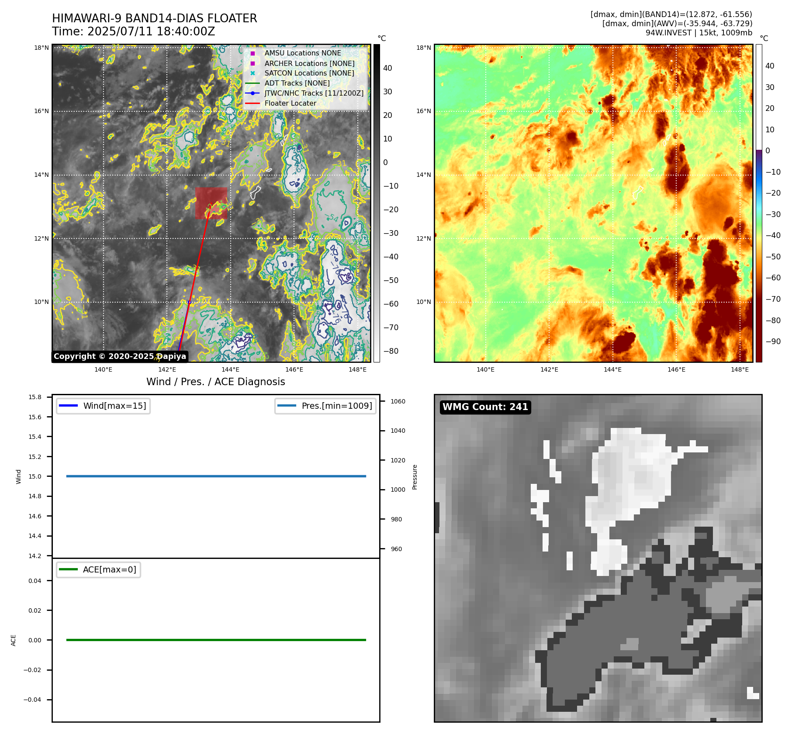The height and width of the screenshot is (738, 792).
Task: Click the 18°N label on left map
Action: (x=42, y=48)
